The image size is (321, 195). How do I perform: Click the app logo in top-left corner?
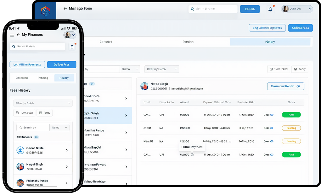coord(45,11)
